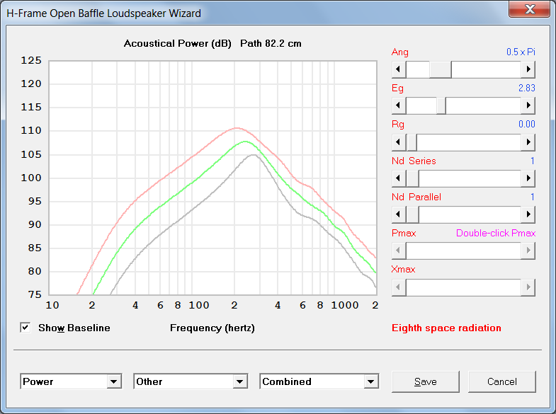Decrease Ang with left arrow

pyautogui.click(x=399, y=69)
